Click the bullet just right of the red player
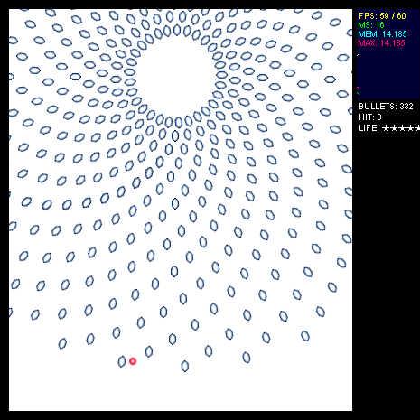Viewport: 420px width, 420px height. [149, 351]
